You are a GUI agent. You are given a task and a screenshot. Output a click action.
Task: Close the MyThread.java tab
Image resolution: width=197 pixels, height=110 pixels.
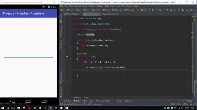click(x=99, y=14)
